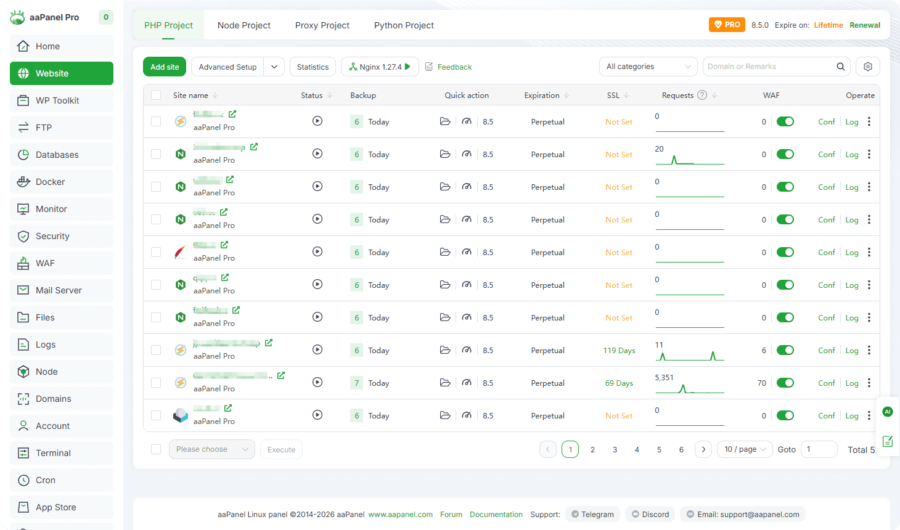Check the select-all checkbox in table header

point(156,95)
